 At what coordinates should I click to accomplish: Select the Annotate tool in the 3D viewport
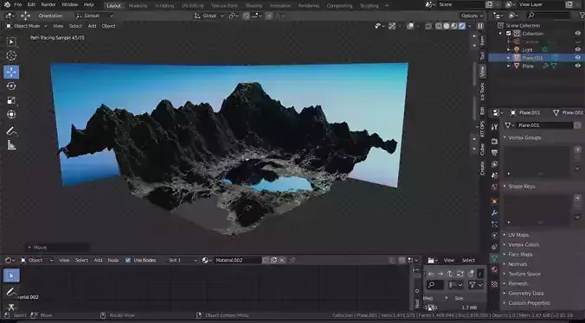pyautogui.click(x=11, y=131)
